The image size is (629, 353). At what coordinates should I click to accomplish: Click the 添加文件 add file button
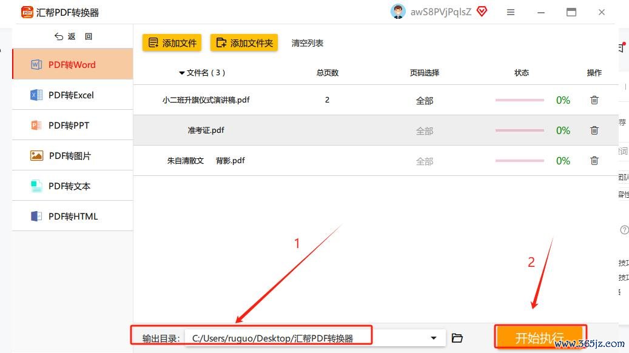tap(172, 43)
